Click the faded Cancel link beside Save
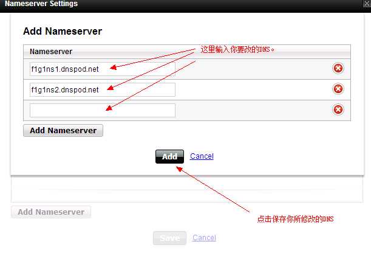Image resolution: width=371 pixels, height=253 pixels. coord(204,238)
